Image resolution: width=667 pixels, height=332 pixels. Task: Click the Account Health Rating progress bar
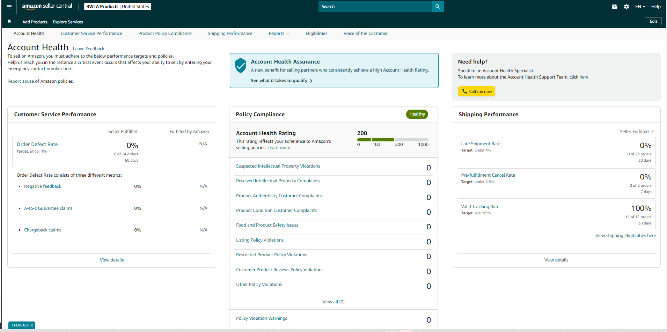click(x=393, y=140)
